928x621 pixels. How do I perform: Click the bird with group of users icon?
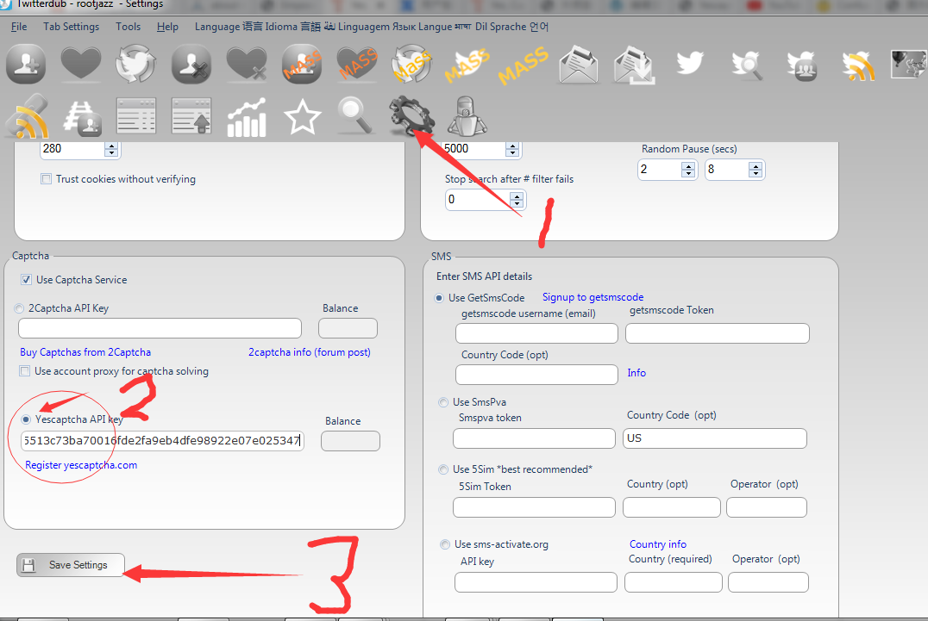801,65
